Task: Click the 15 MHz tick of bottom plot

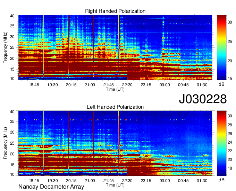Action: pyautogui.click(x=12, y=165)
